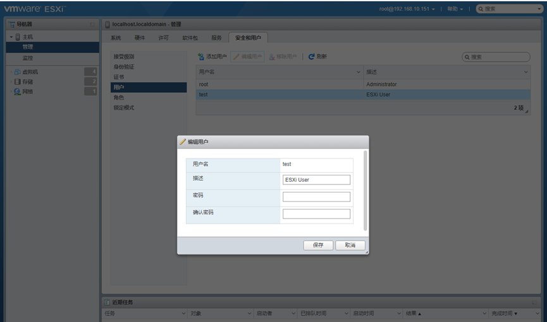Select Monitor (监控) in navigator

52,58
